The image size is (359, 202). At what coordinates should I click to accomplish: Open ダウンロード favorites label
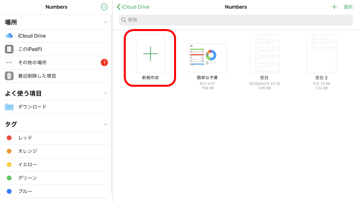pos(32,107)
